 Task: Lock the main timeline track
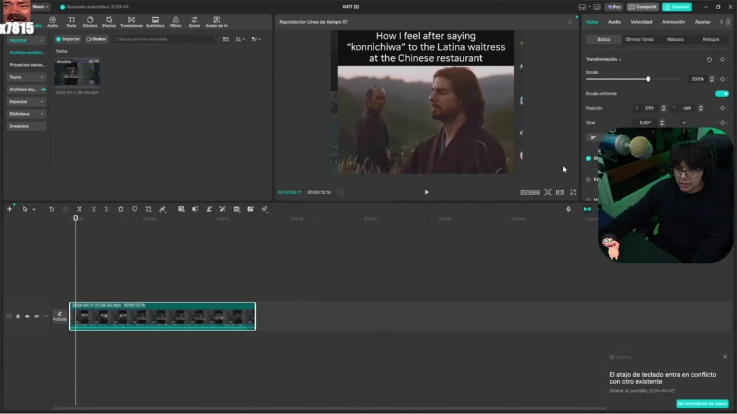[x=18, y=316]
